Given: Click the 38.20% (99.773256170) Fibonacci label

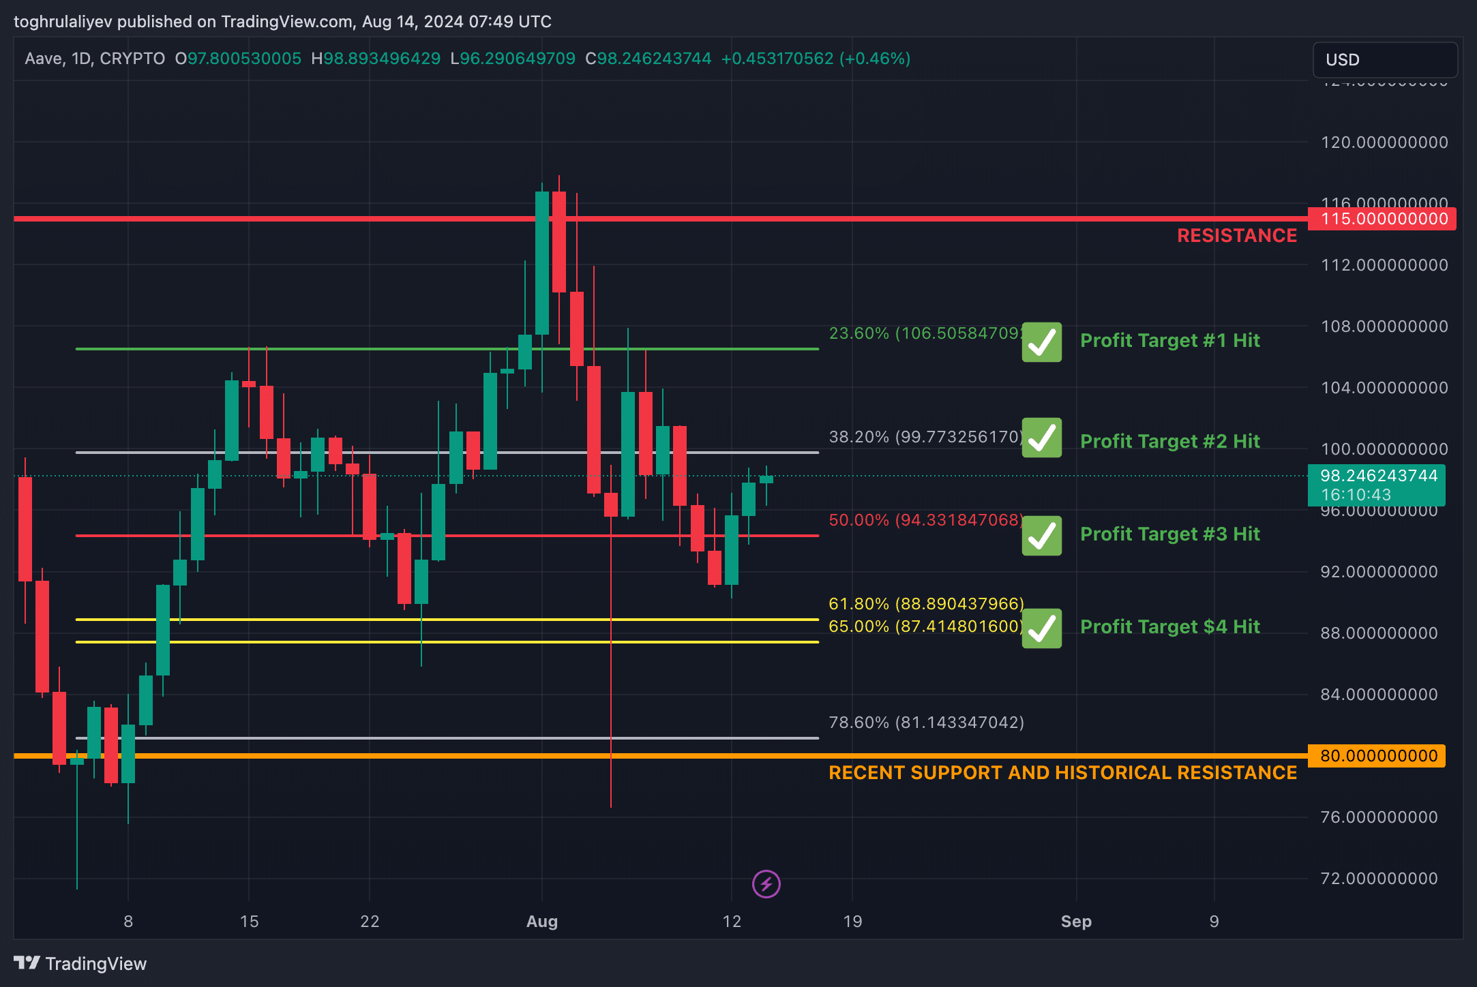Looking at the screenshot, I should point(926,437).
